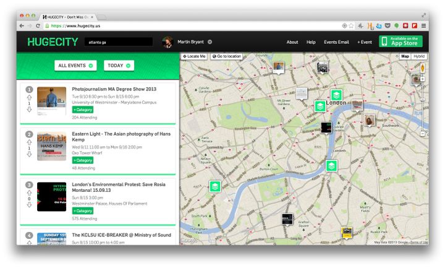Image resolution: width=445 pixels, height=268 pixels.
Task: Open the Events Email menu item
Action: point(336,42)
